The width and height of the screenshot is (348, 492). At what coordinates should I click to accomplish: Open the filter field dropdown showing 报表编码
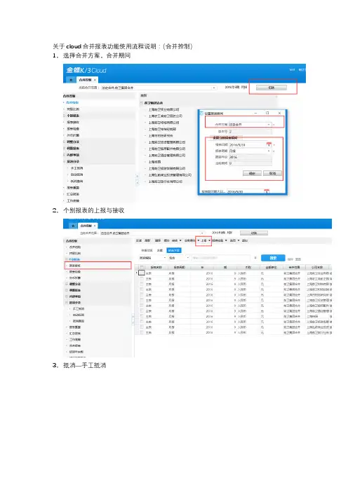coord(153,258)
